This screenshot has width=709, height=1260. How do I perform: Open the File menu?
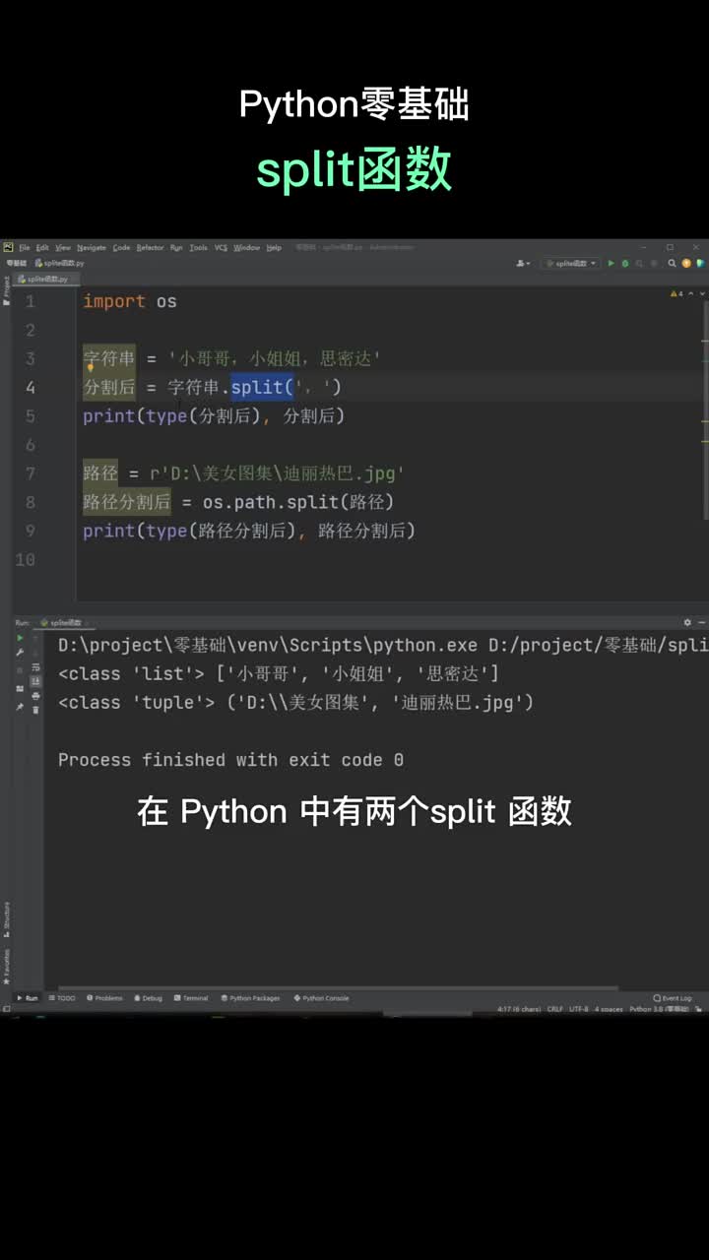coord(25,248)
